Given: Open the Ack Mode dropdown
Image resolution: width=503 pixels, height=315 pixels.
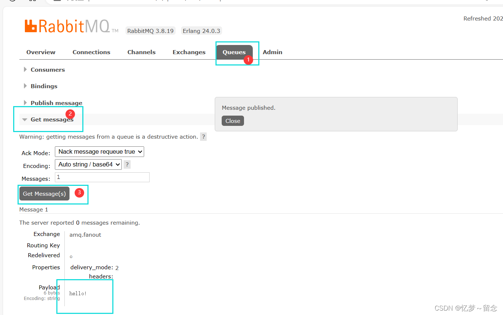Looking at the screenshot, I should 99,151.
